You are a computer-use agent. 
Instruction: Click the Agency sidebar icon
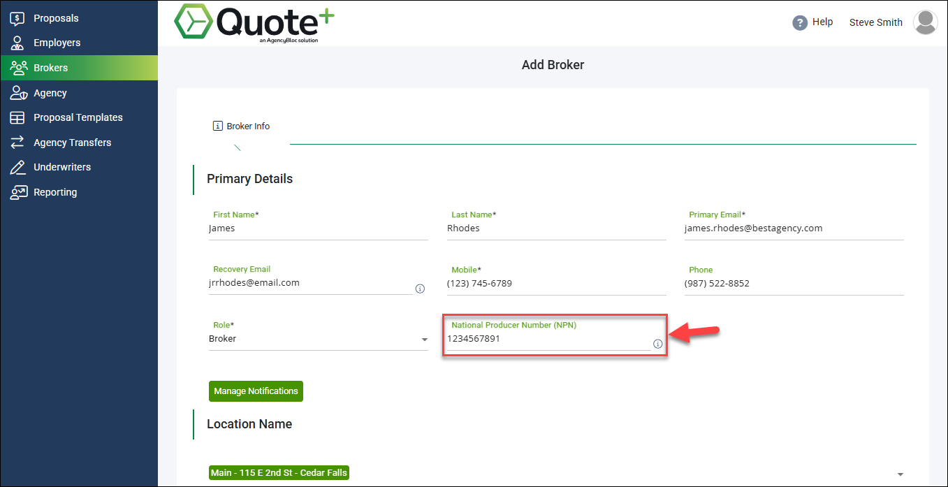point(17,92)
